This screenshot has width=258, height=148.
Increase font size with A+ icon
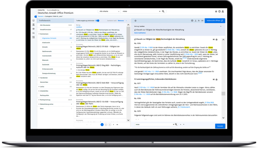coord(202,21)
